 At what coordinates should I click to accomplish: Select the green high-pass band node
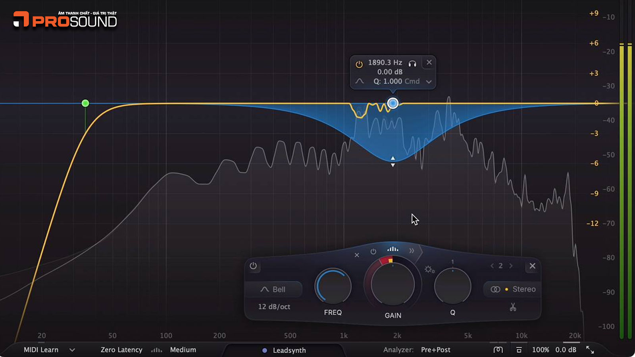pyautogui.click(x=85, y=103)
